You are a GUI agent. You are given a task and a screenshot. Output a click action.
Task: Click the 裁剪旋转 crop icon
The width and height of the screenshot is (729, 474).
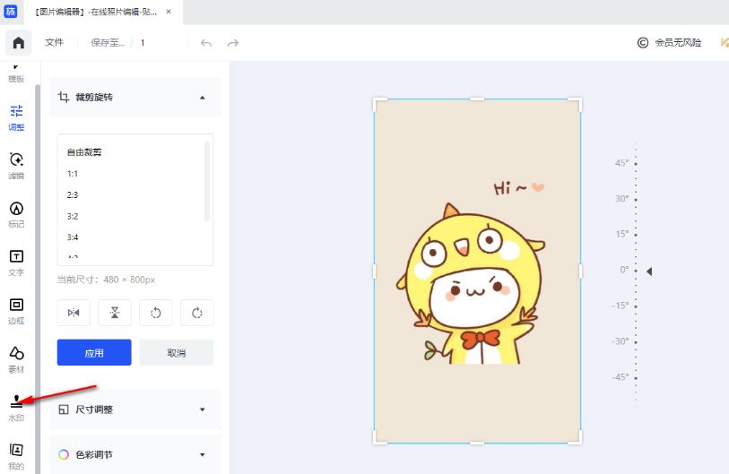pos(64,97)
